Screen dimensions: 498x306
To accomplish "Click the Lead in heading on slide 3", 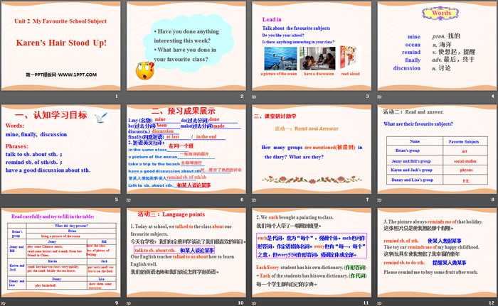I will 274,20.
